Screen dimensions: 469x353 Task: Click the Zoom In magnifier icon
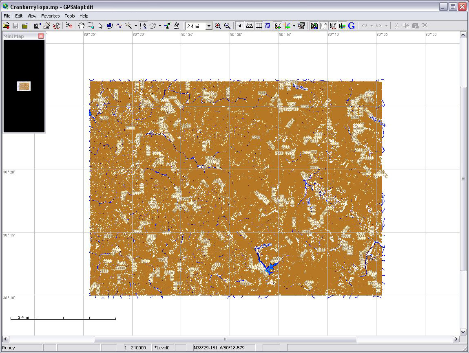[x=217, y=26]
